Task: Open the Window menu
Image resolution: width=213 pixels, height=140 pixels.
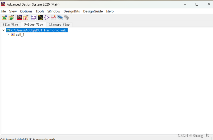Action: click(54, 11)
